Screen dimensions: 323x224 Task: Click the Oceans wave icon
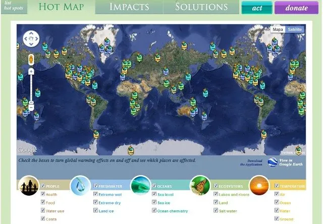pos(141,186)
